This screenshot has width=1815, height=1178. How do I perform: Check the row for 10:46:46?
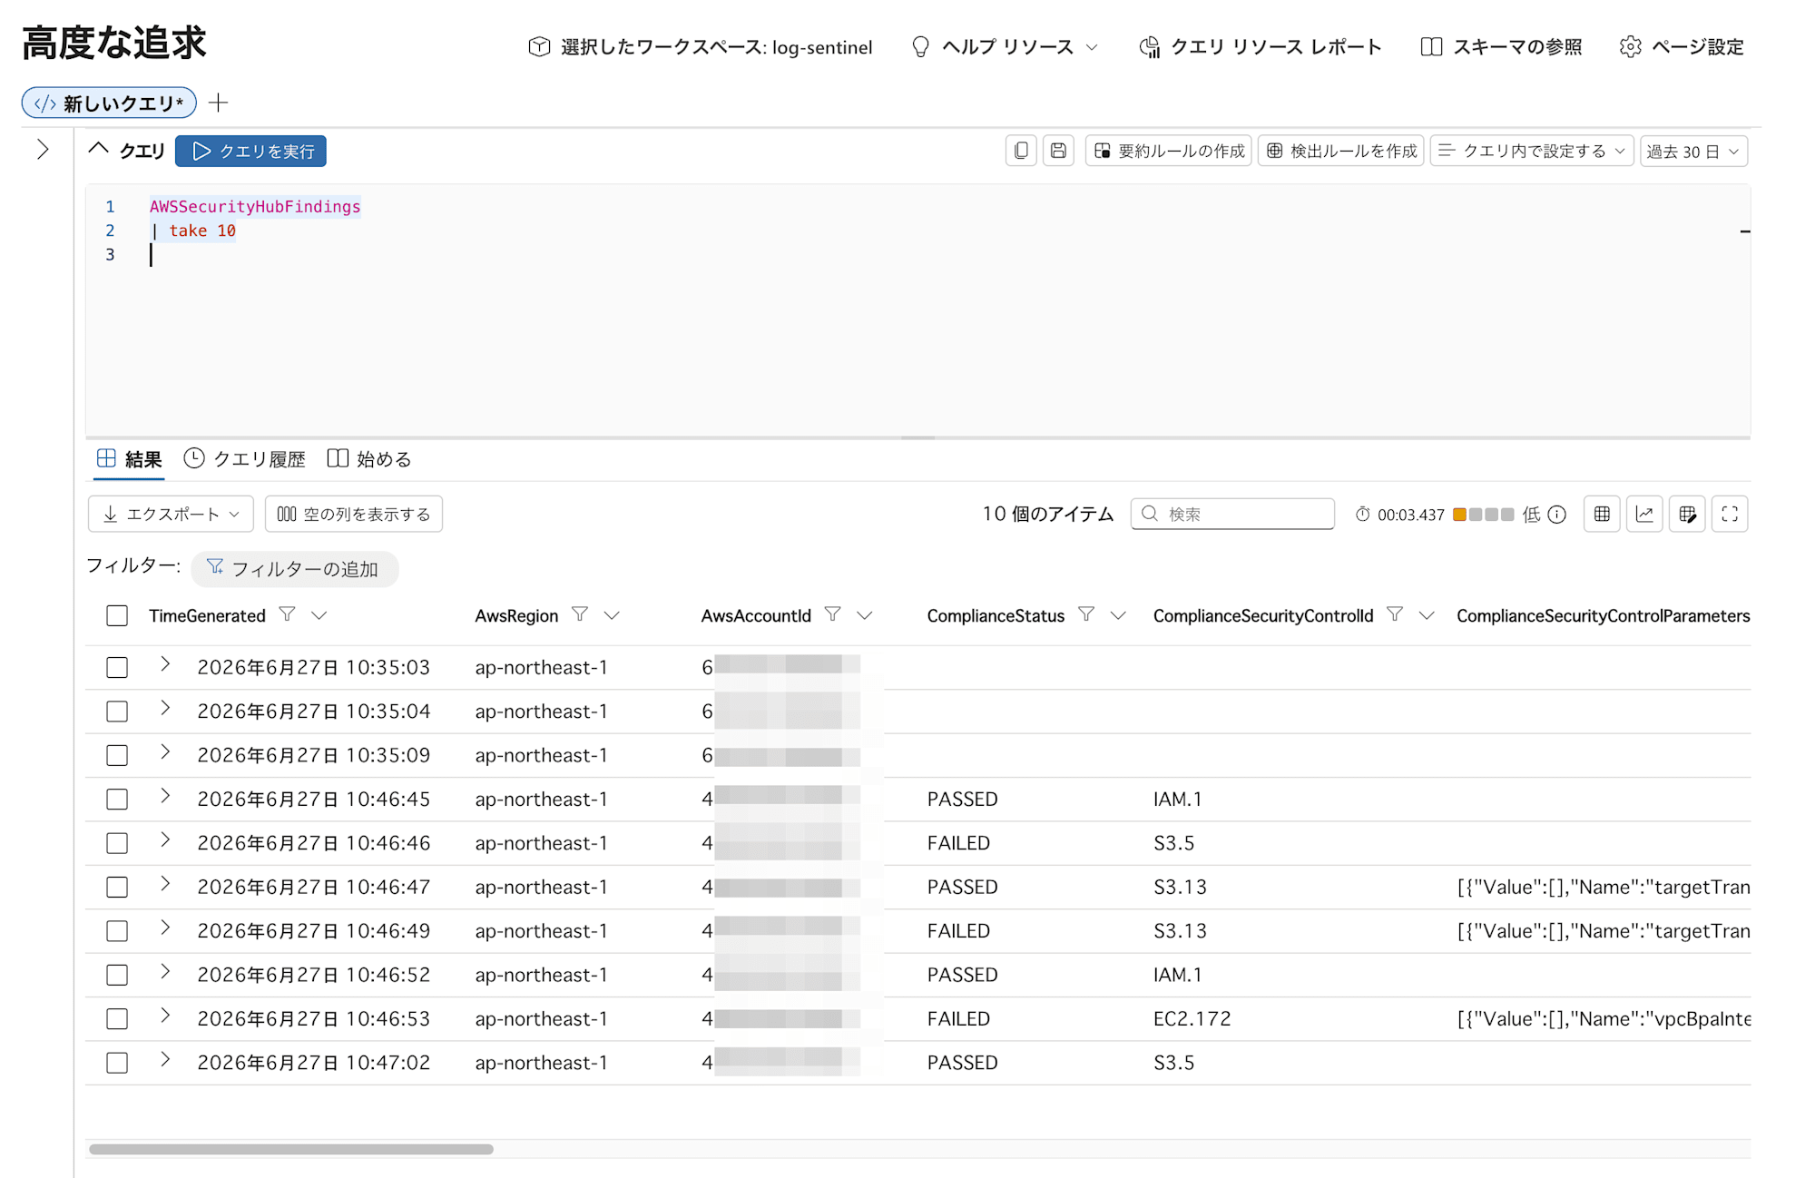pos(117,843)
